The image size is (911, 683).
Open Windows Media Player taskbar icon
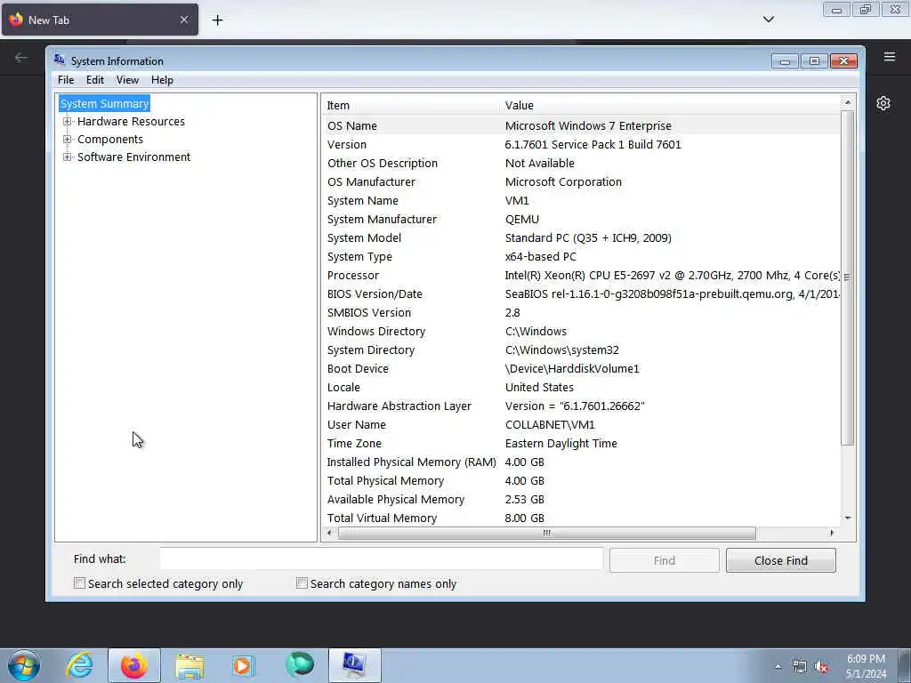point(243,665)
